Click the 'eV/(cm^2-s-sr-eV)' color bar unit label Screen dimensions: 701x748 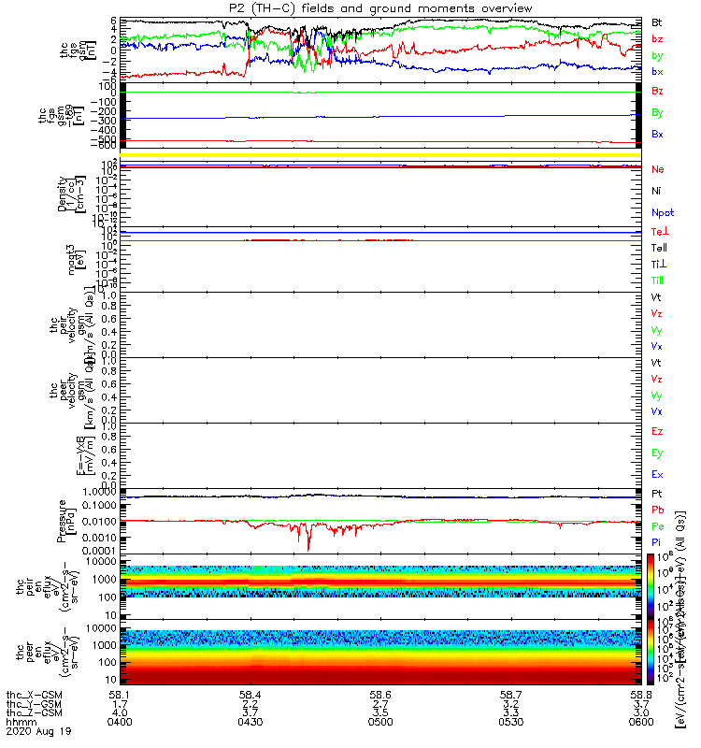pos(681,620)
